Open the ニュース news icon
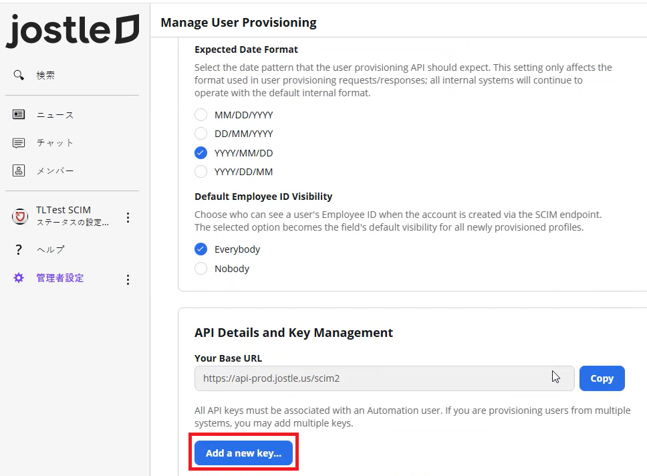This screenshot has height=476, width=647. 19,114
